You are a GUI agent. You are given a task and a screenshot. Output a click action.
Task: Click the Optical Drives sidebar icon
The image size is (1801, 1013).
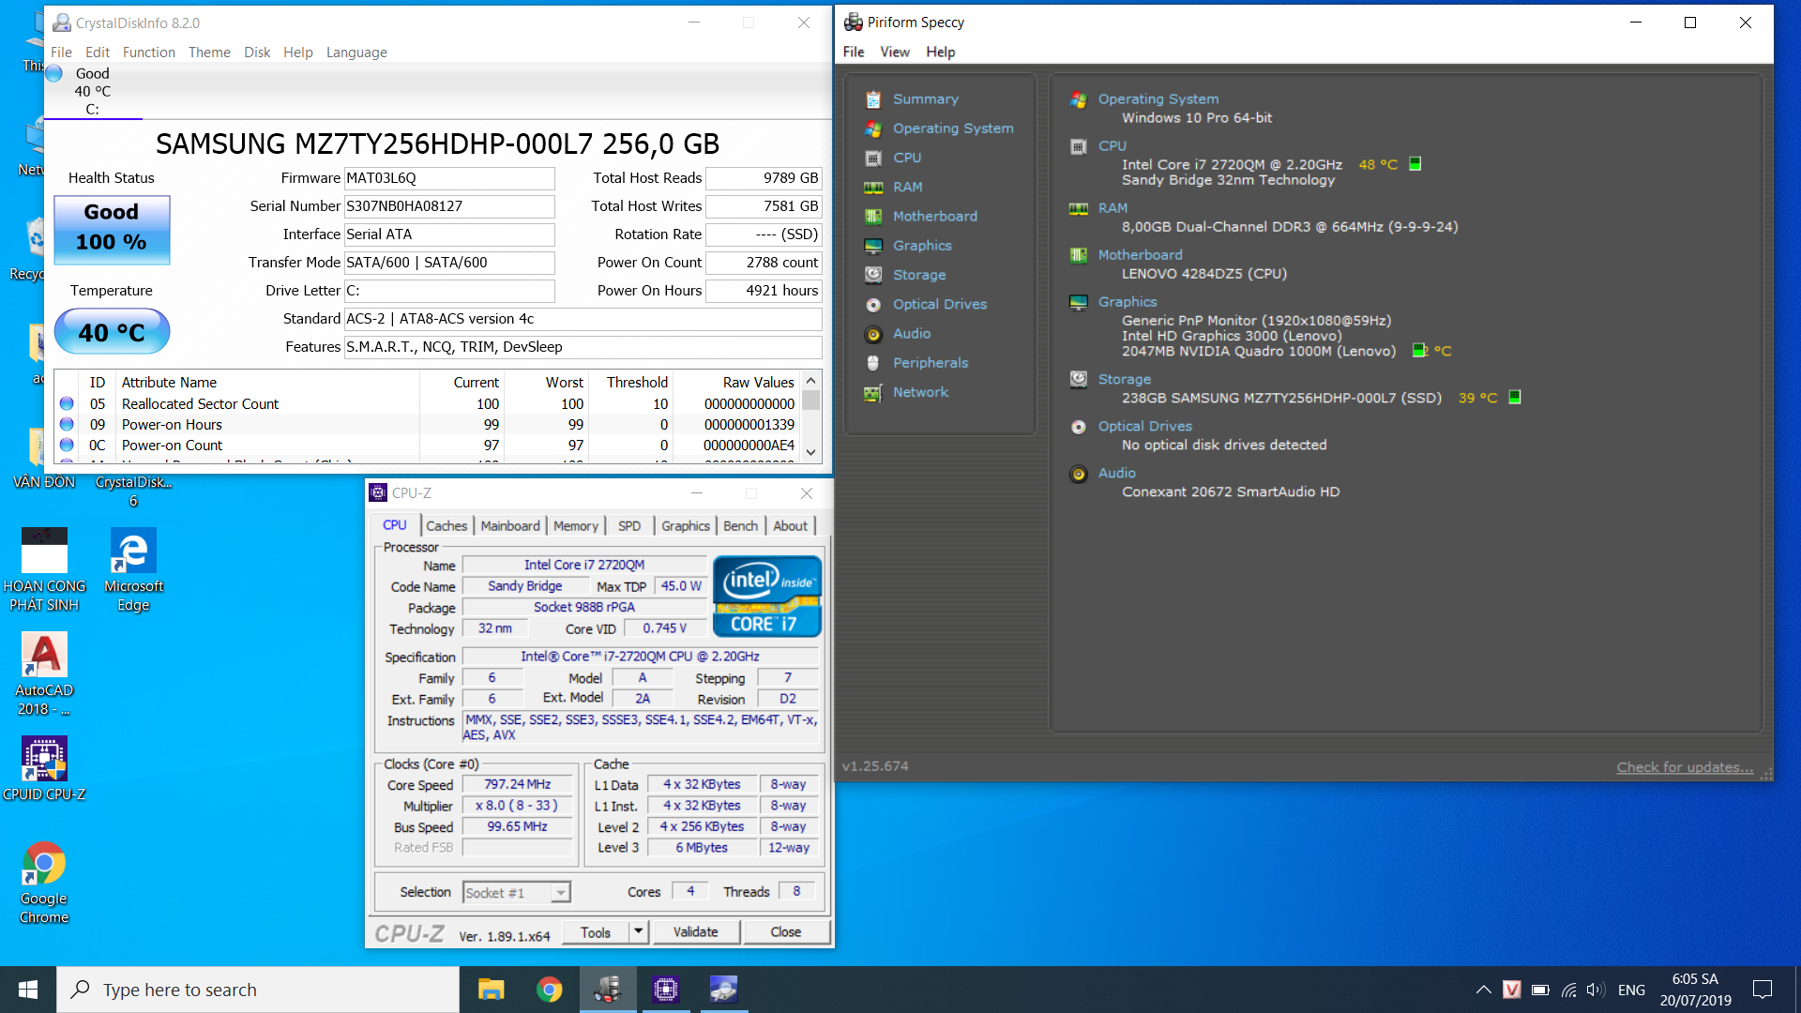[873, 305]
